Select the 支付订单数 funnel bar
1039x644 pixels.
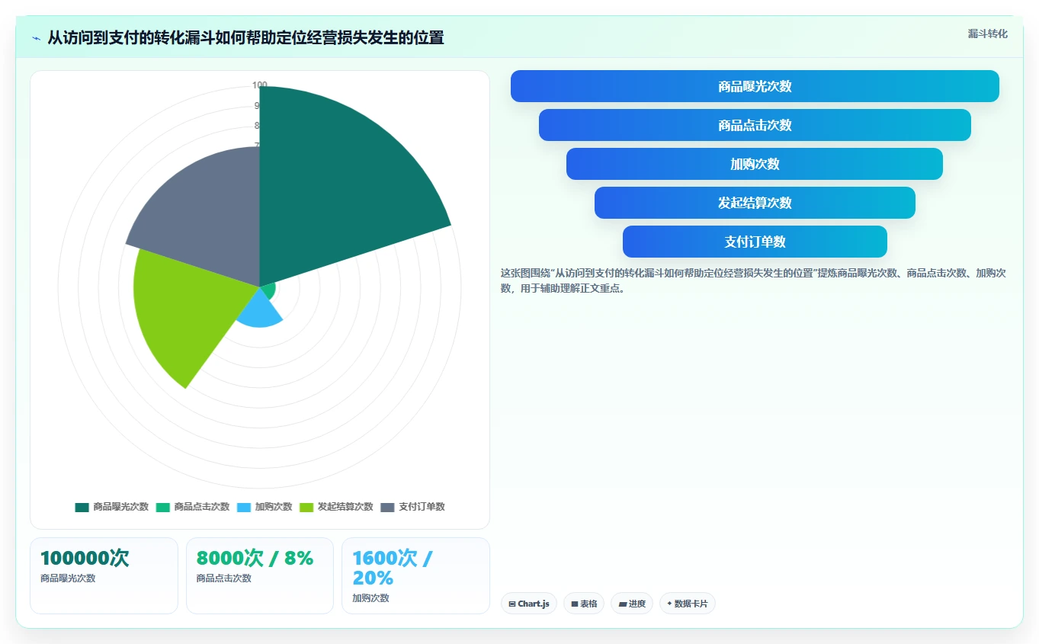pos(755,242)
